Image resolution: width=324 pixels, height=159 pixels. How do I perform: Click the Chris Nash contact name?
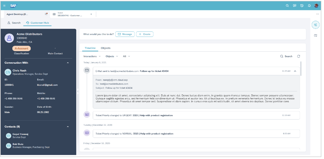19,70
